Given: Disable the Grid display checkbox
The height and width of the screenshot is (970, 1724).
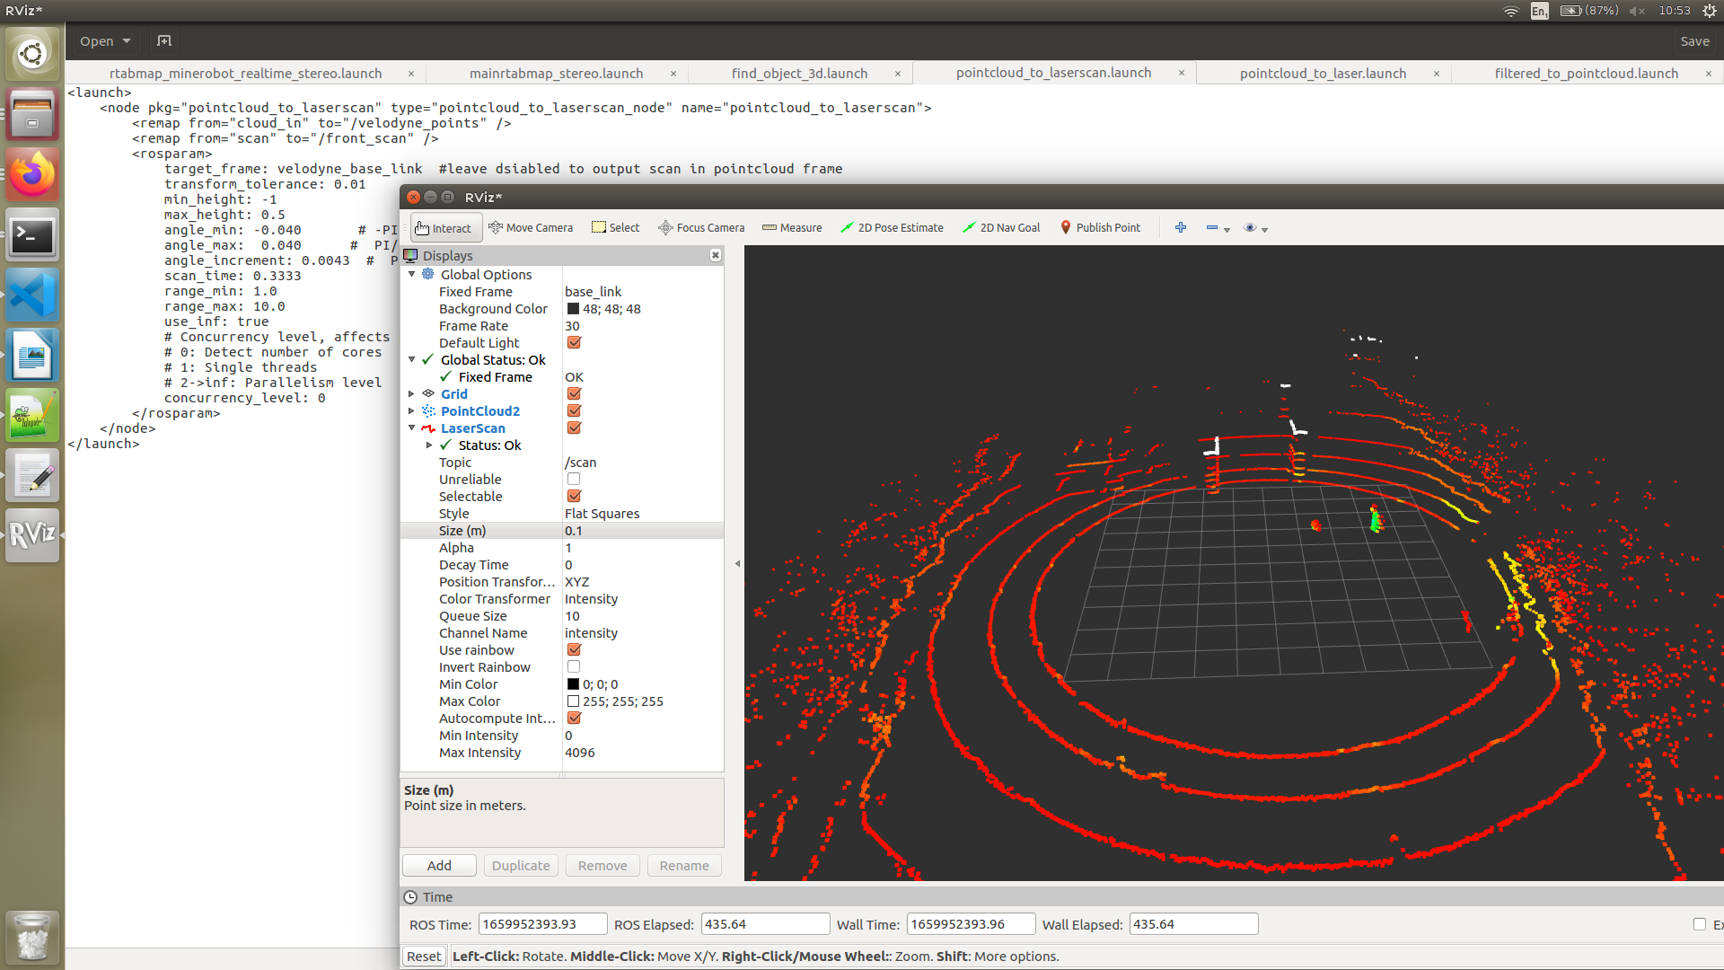Looking at the screenshot, I should pyautogui.click(x=574, y=393).
